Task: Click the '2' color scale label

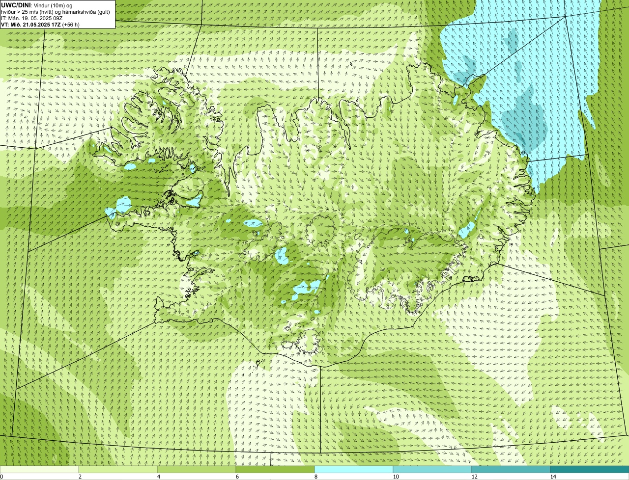Action: point(80,477)
